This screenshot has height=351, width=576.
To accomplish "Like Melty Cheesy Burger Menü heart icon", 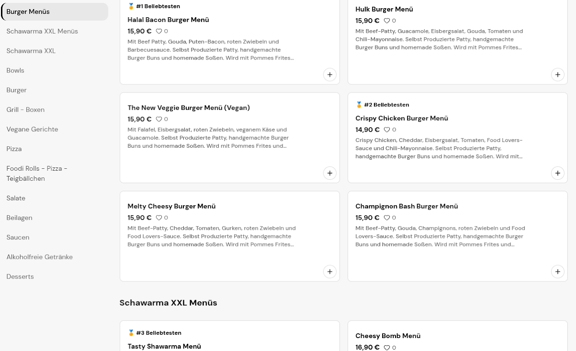I will tap(159, 218).
